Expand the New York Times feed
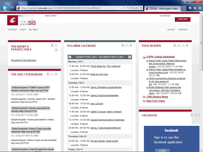Viewport: 203px width, 152px height. pyautogui.click(x=144, y=101)
